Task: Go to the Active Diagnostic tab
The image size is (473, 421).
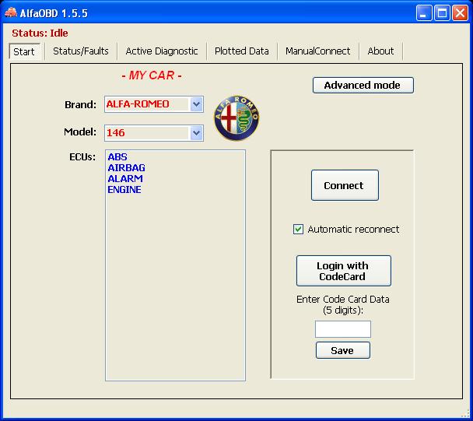Action: coord(162,51)
